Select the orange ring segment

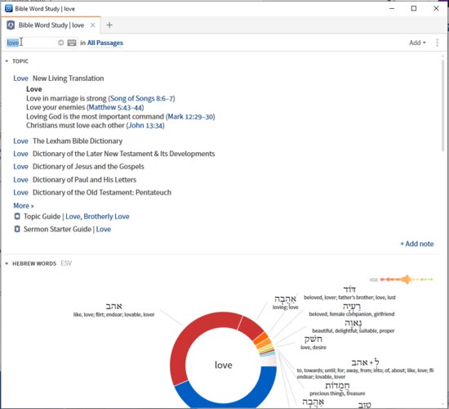pos(260,338)
